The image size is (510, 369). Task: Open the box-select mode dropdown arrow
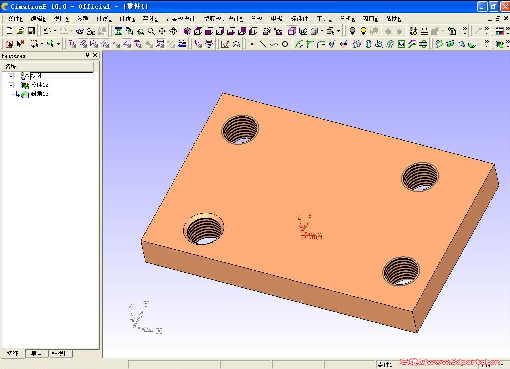(42, 44)
